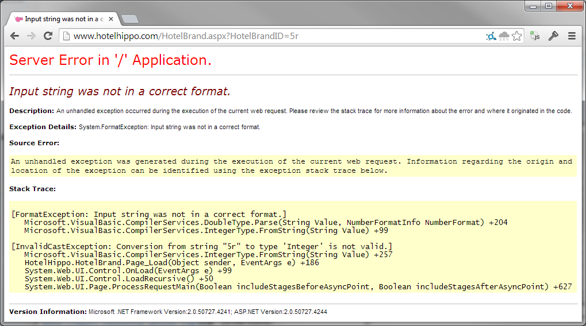The image size is (586, 326).
Task: Click the 'Server Error in '/' Application.' heading
Action: (x=110, y=60)
